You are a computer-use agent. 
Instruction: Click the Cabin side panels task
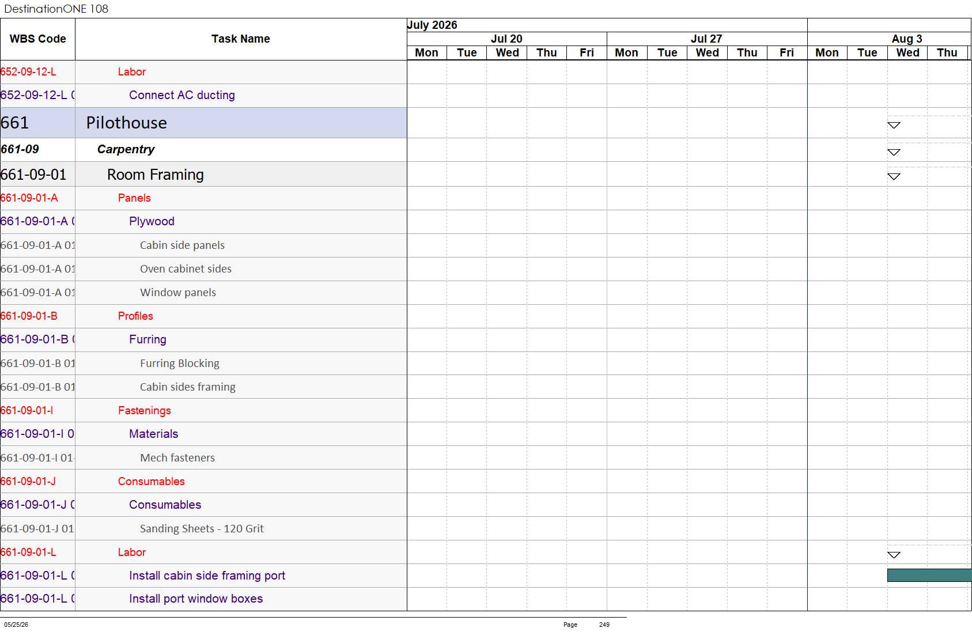182,245
